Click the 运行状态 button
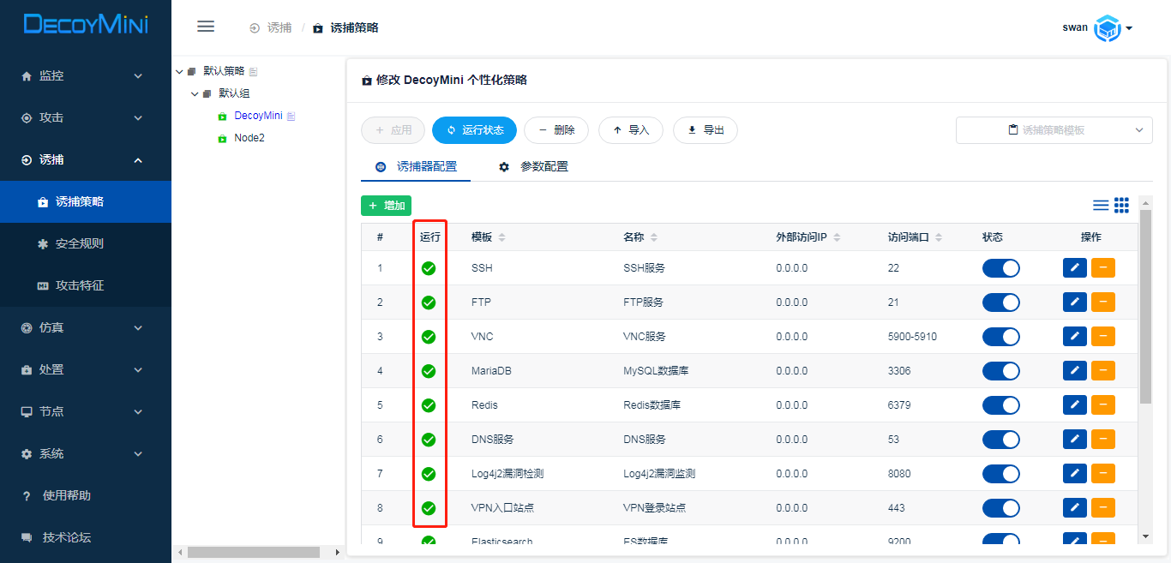This screenshot has height=563, width=1171. tap(474, 130)
